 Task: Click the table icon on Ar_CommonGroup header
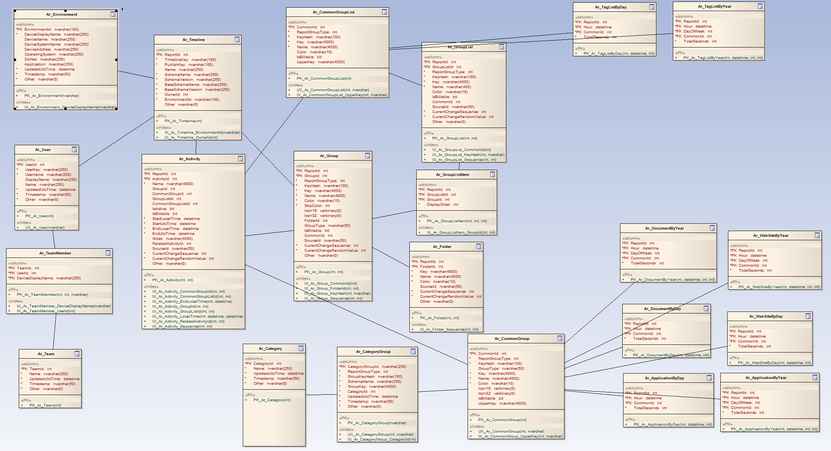[x=560, y=338]
